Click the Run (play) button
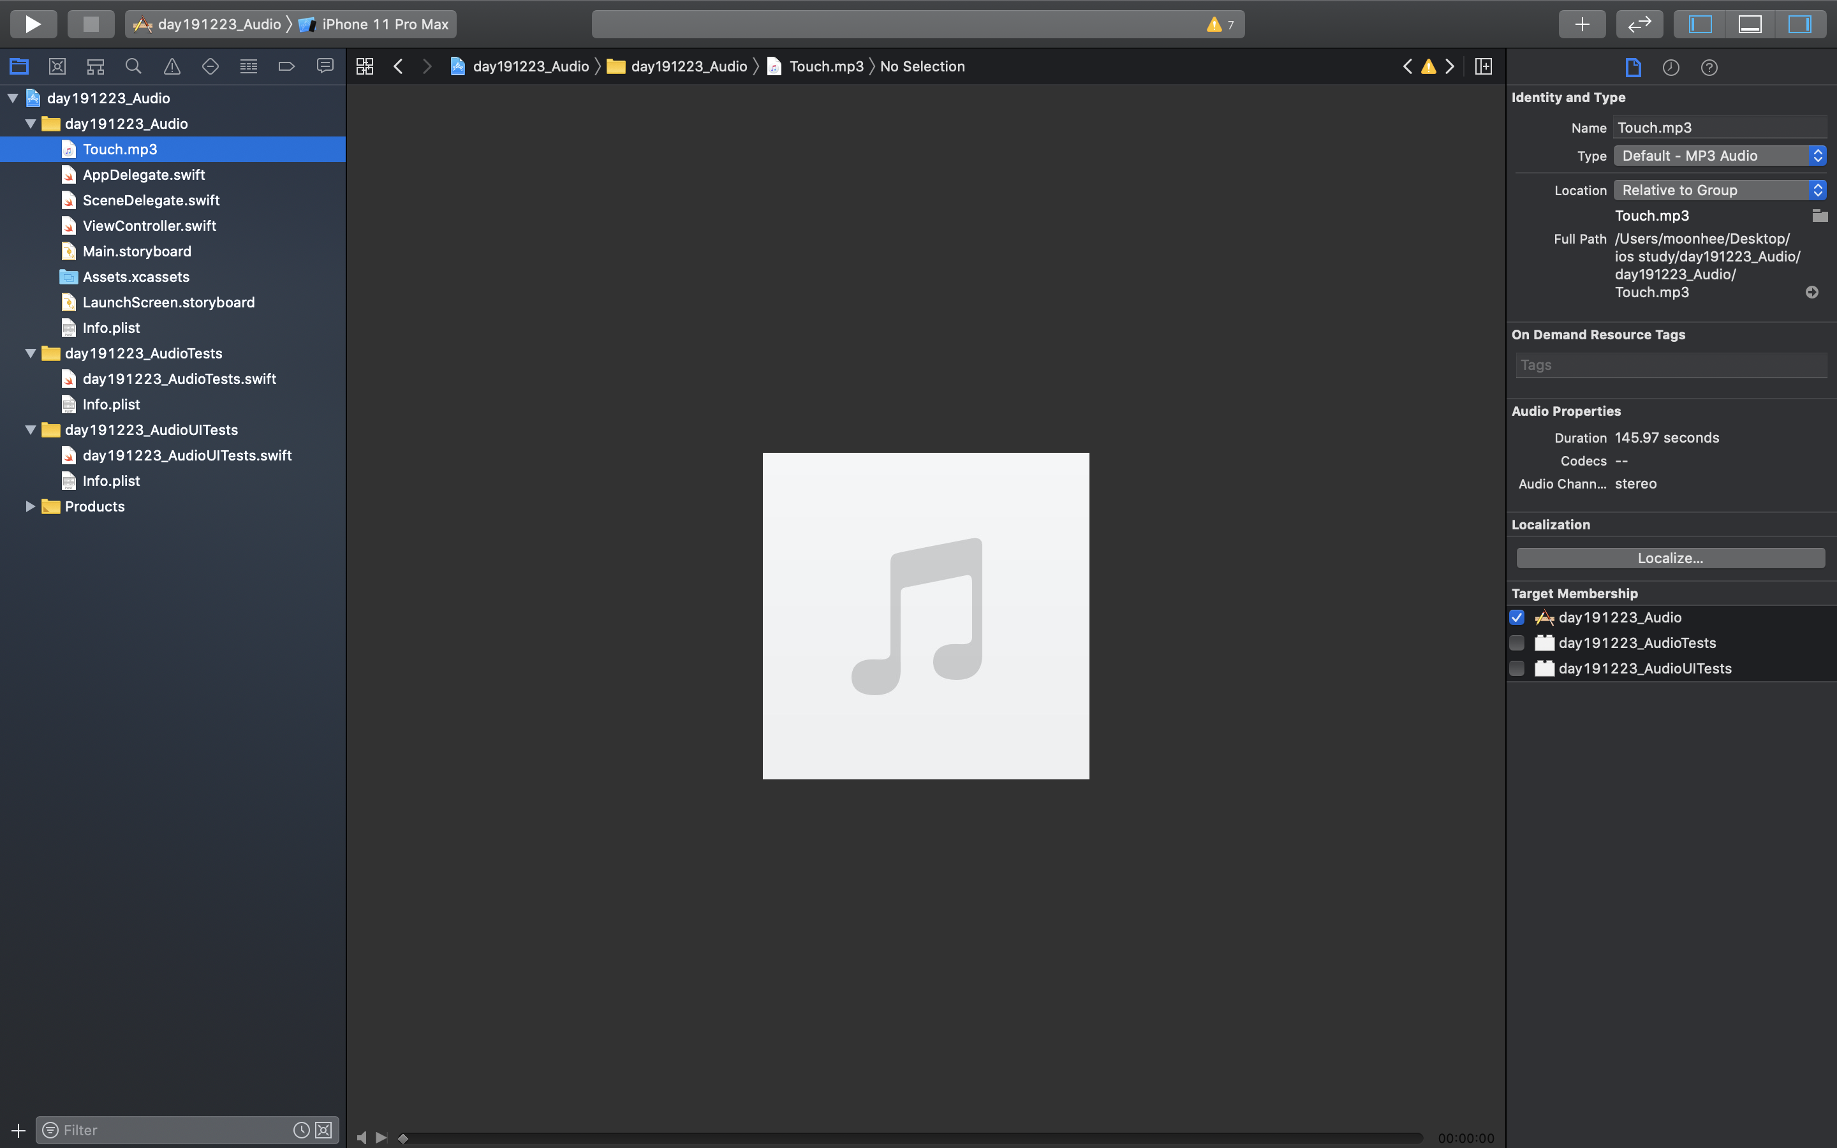Viewport: 1837px width, 1148px height. coord(33,24)
